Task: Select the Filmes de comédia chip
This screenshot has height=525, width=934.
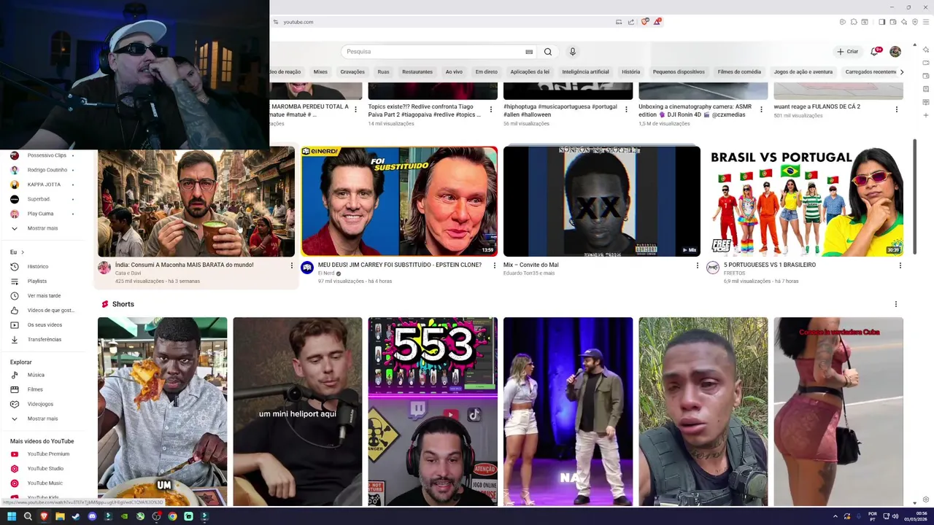Action: pos(739,72)
